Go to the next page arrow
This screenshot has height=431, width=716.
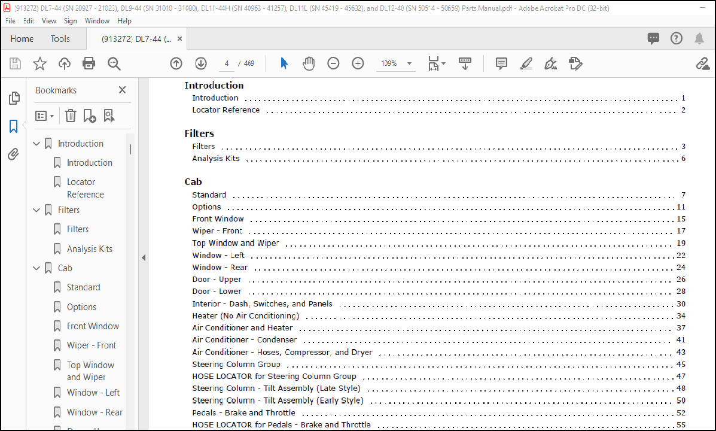tap(201, 63)
